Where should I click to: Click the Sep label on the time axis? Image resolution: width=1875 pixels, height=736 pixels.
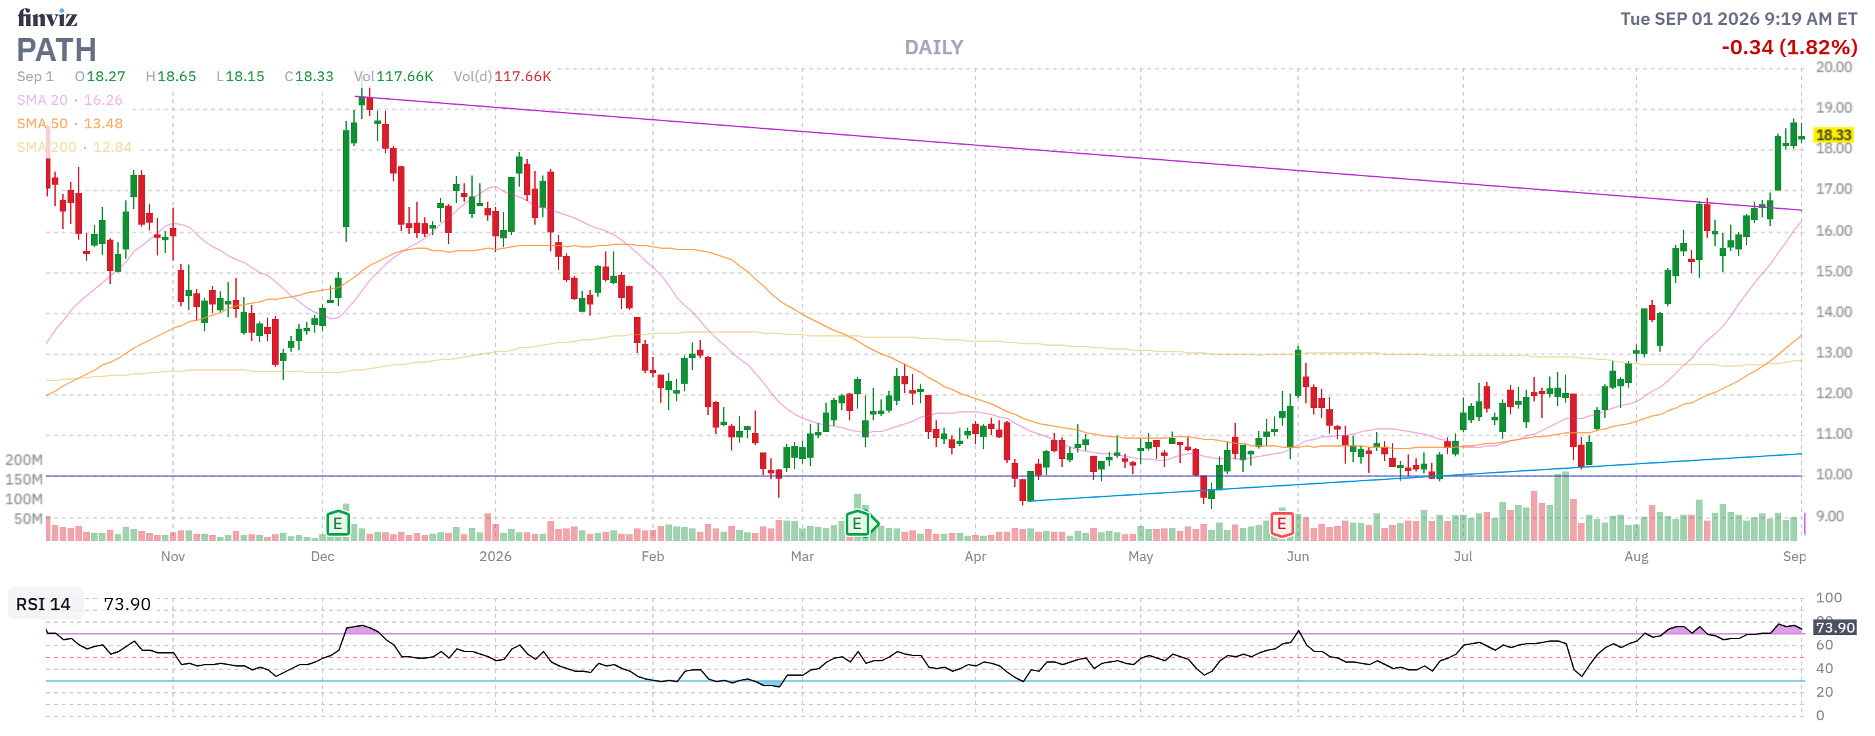coord(1794,557)
